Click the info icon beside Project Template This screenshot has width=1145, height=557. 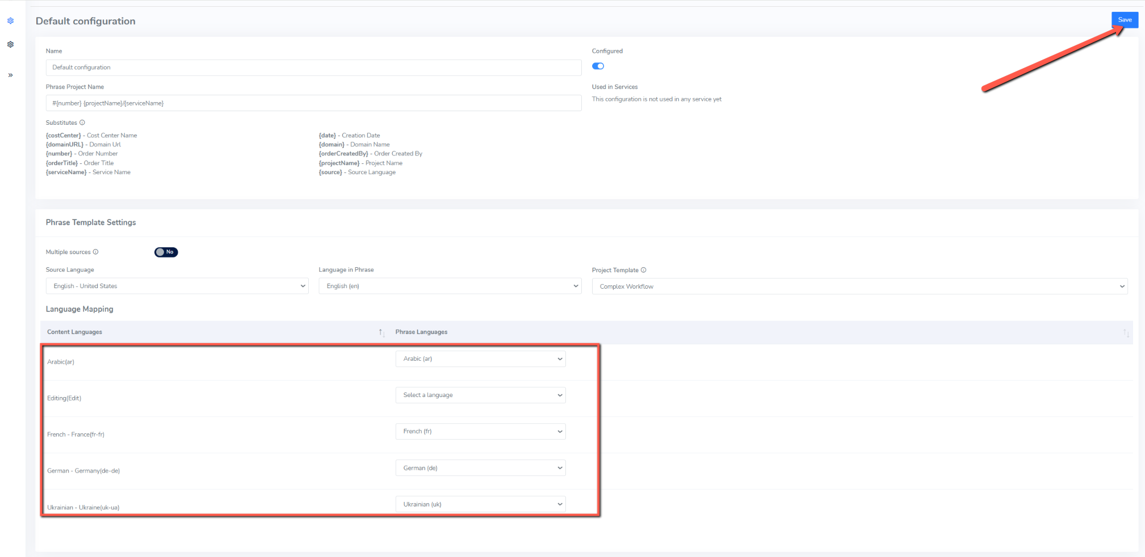[643, 270]
